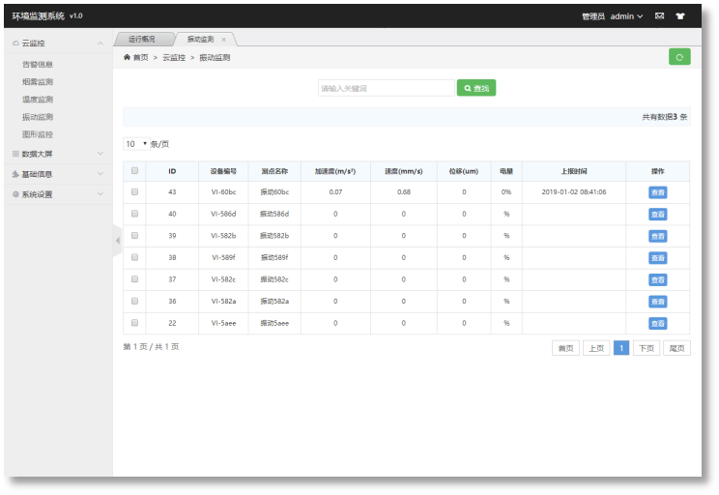The image size is (719, 495).
Task: Click the 数据大屏 grid icon in sidebar
Action: pos(14,154)
